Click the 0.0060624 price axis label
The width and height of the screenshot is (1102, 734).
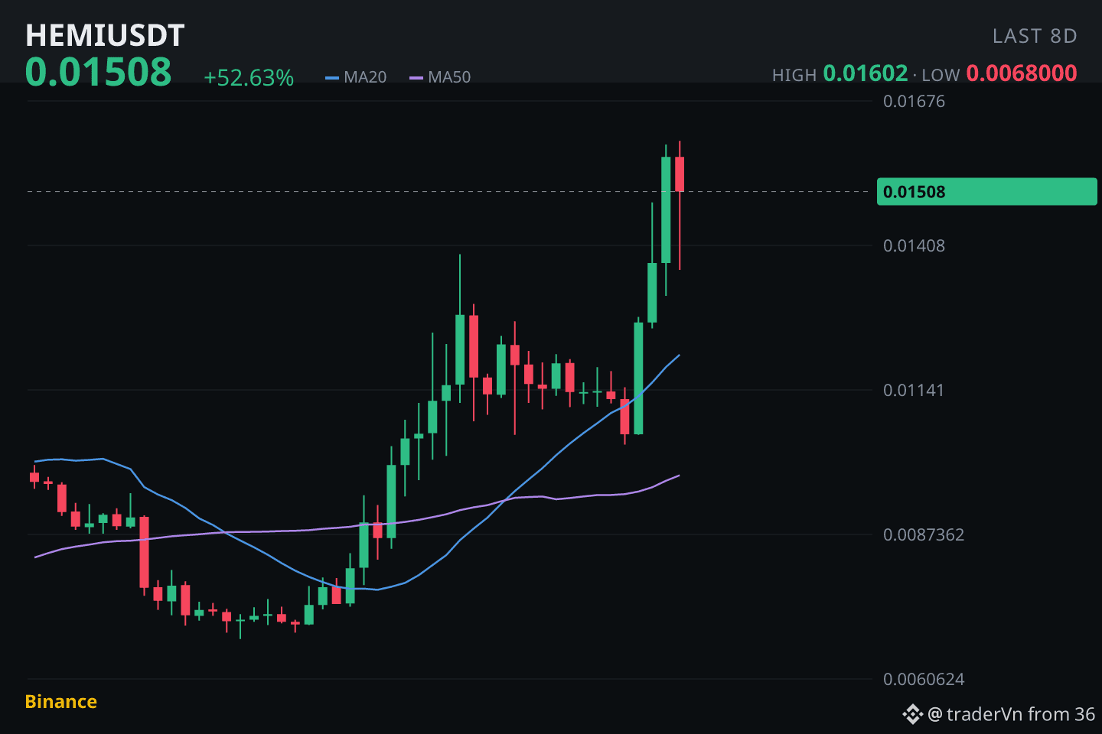pyautogui.click(x=924, y=679)
